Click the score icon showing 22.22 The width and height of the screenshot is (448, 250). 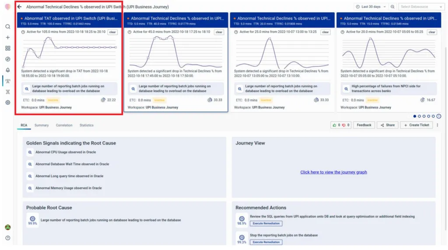103,100
